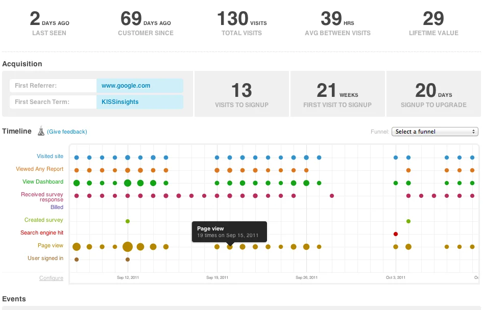Select the View Dashboard event label

click(43, 182)
